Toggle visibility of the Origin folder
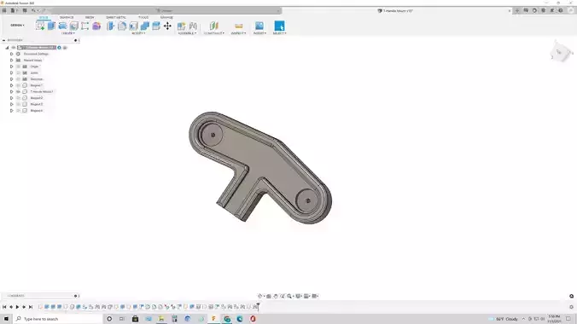 pyautogui.click(x=18, y=67)
